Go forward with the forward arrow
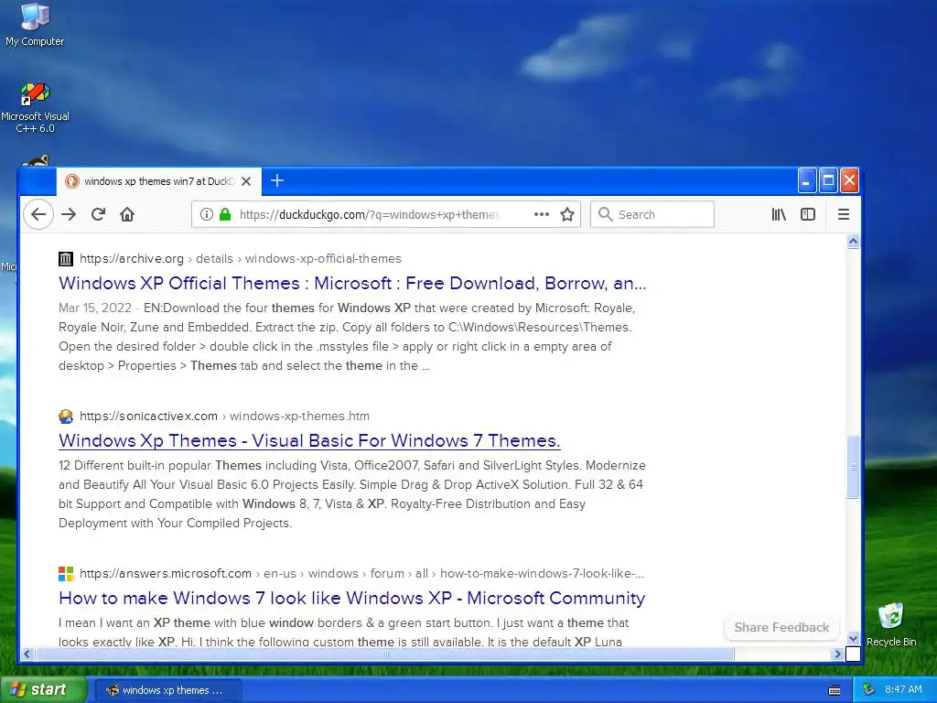Screen dimensions: 937x703 [69, 214]
